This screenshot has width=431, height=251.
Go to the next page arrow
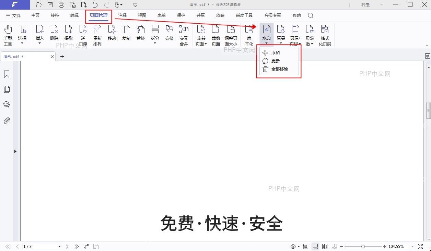[67, 247]
